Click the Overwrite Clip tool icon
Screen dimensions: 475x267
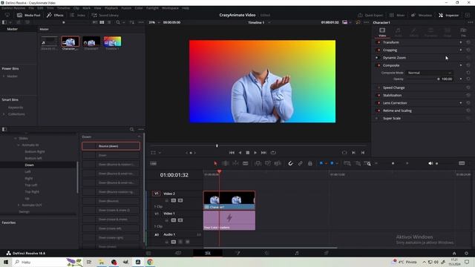tap(268, 163)
